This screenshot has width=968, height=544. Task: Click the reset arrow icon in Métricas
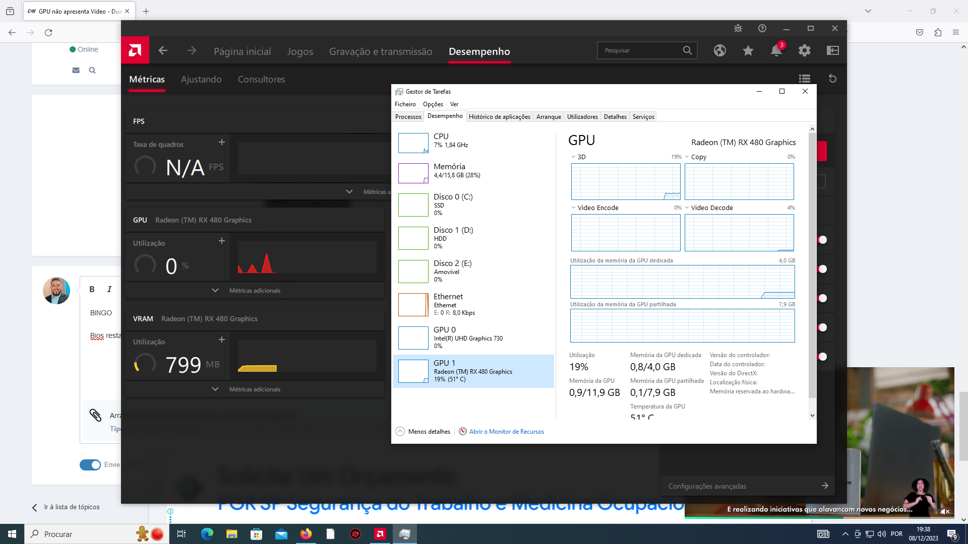click(x=833, y=79)
